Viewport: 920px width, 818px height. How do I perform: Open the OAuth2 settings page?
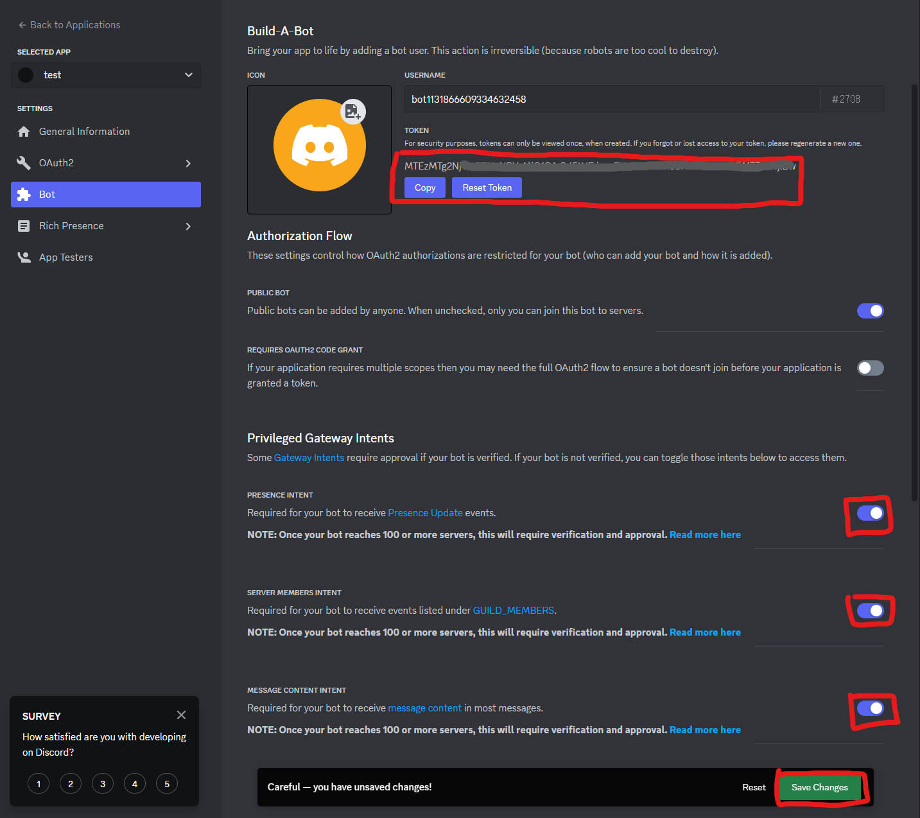coord(106,163)
